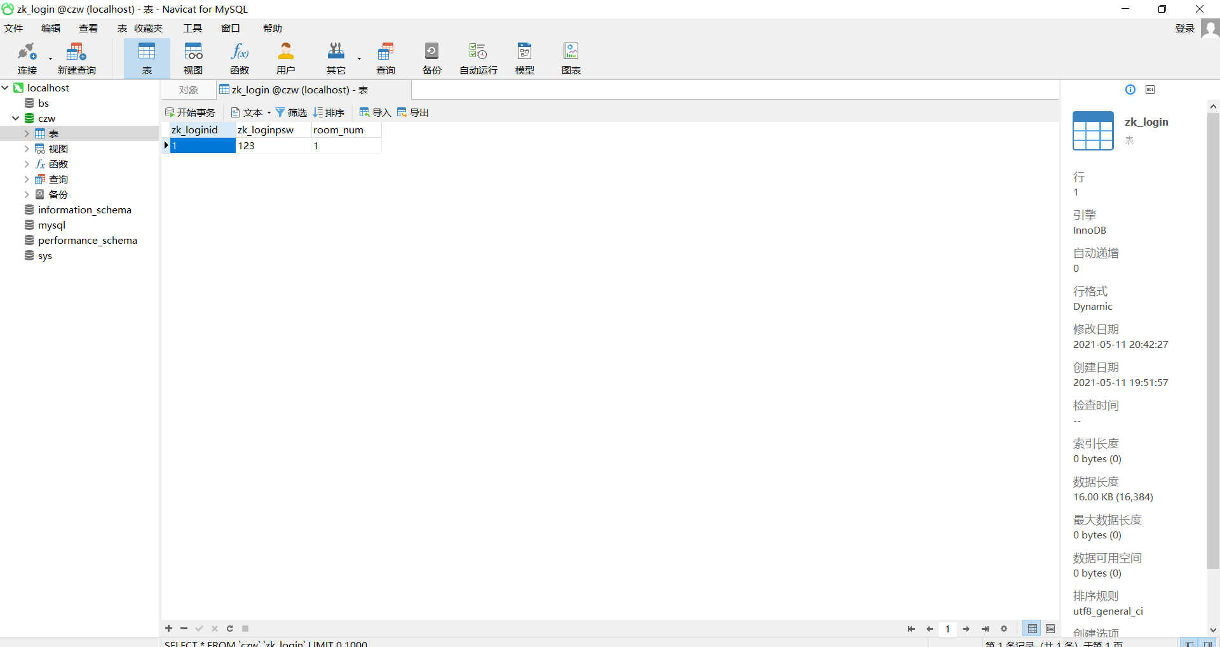Open the 查询 (Query) toolbar icon

point(386,58)
